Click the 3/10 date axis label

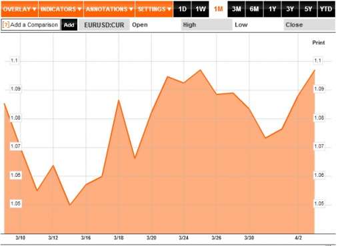tap(20, 238)
